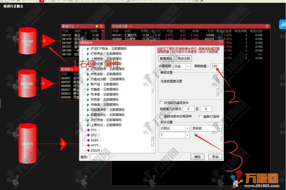Select 市盈率 - 云数据指标 in the tree

(x=105, y=89)
